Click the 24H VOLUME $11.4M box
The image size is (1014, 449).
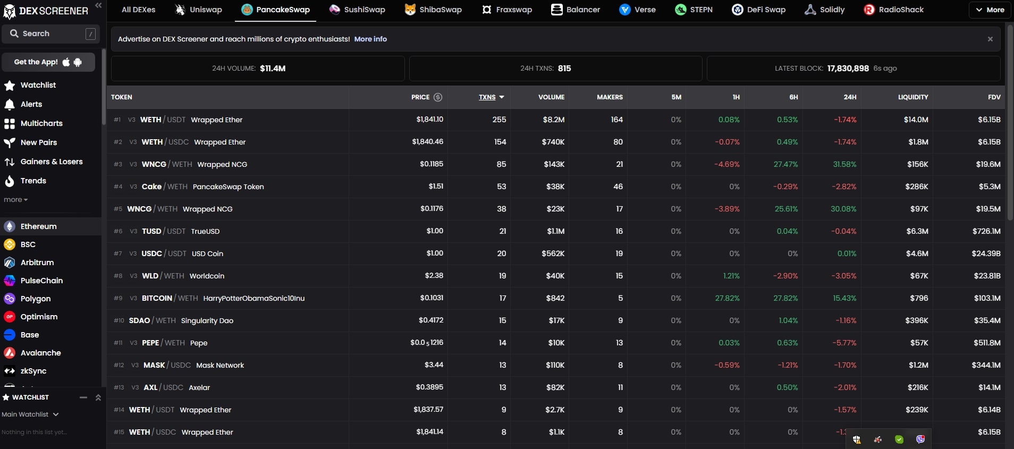click(258, 69)
